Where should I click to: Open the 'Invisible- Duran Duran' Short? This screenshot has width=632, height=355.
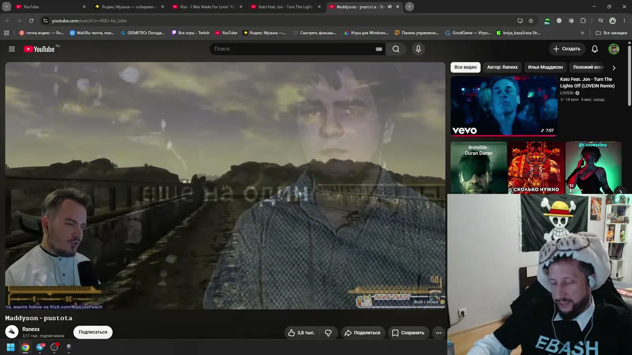(x=479, y=168)
